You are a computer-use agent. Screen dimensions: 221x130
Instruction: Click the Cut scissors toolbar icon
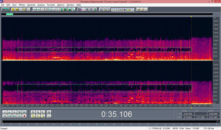pos(54,9)
